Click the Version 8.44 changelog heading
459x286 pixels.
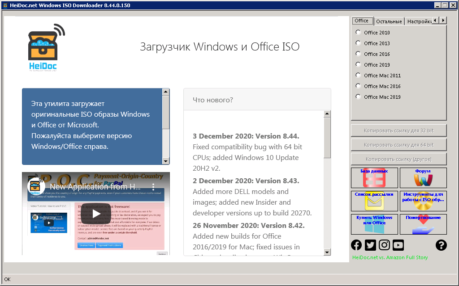246,136
